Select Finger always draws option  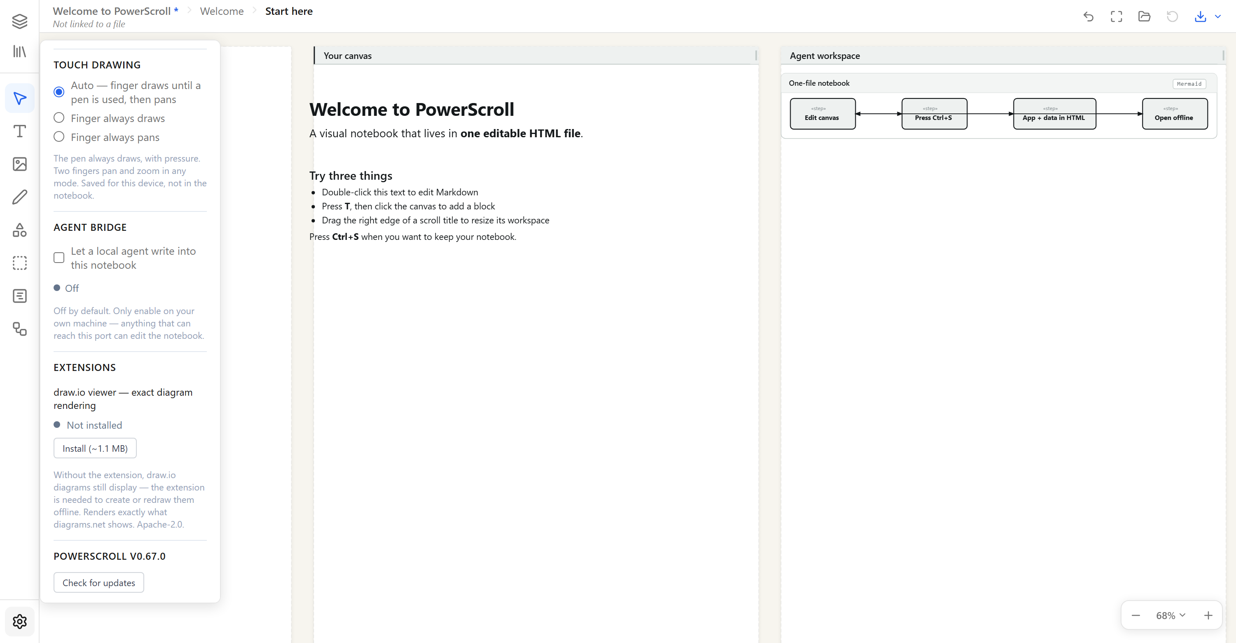pos(59,118)
